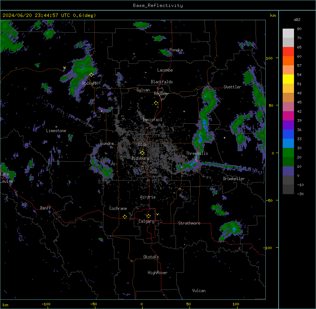Screen dimensions: 316x309
Task: Click the Limestone label
Action: (x=56, y=131)
